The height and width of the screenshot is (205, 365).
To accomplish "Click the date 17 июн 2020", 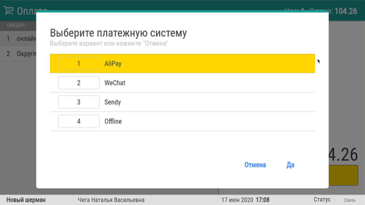I will 237,200.
